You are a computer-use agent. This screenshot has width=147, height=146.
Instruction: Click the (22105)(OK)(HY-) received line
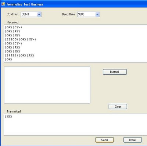pyautogui.click(x=20, y=39)
